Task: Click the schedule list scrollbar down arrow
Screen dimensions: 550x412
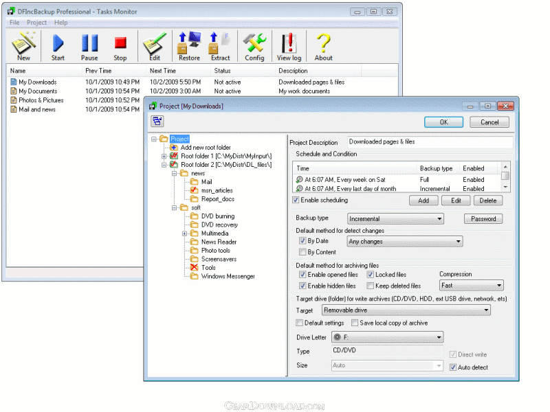Action: 505,186
